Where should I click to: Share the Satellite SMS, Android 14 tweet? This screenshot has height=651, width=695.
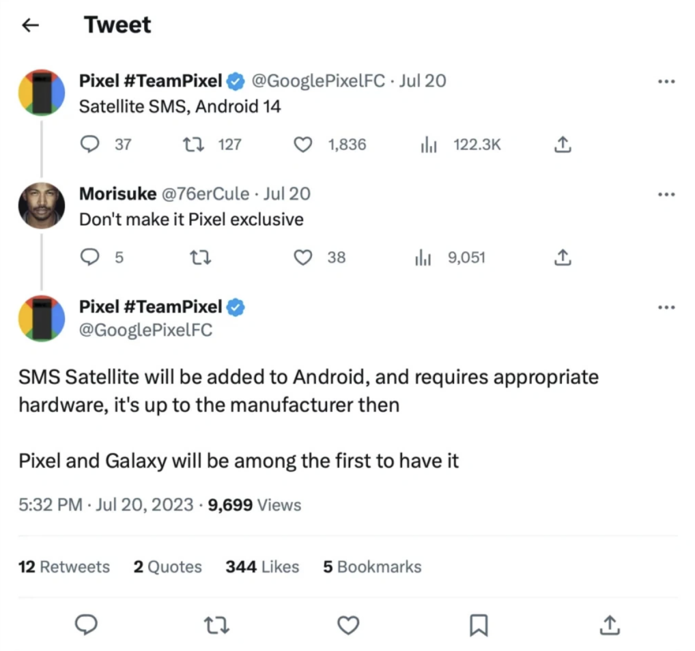[x=562, y=144]
